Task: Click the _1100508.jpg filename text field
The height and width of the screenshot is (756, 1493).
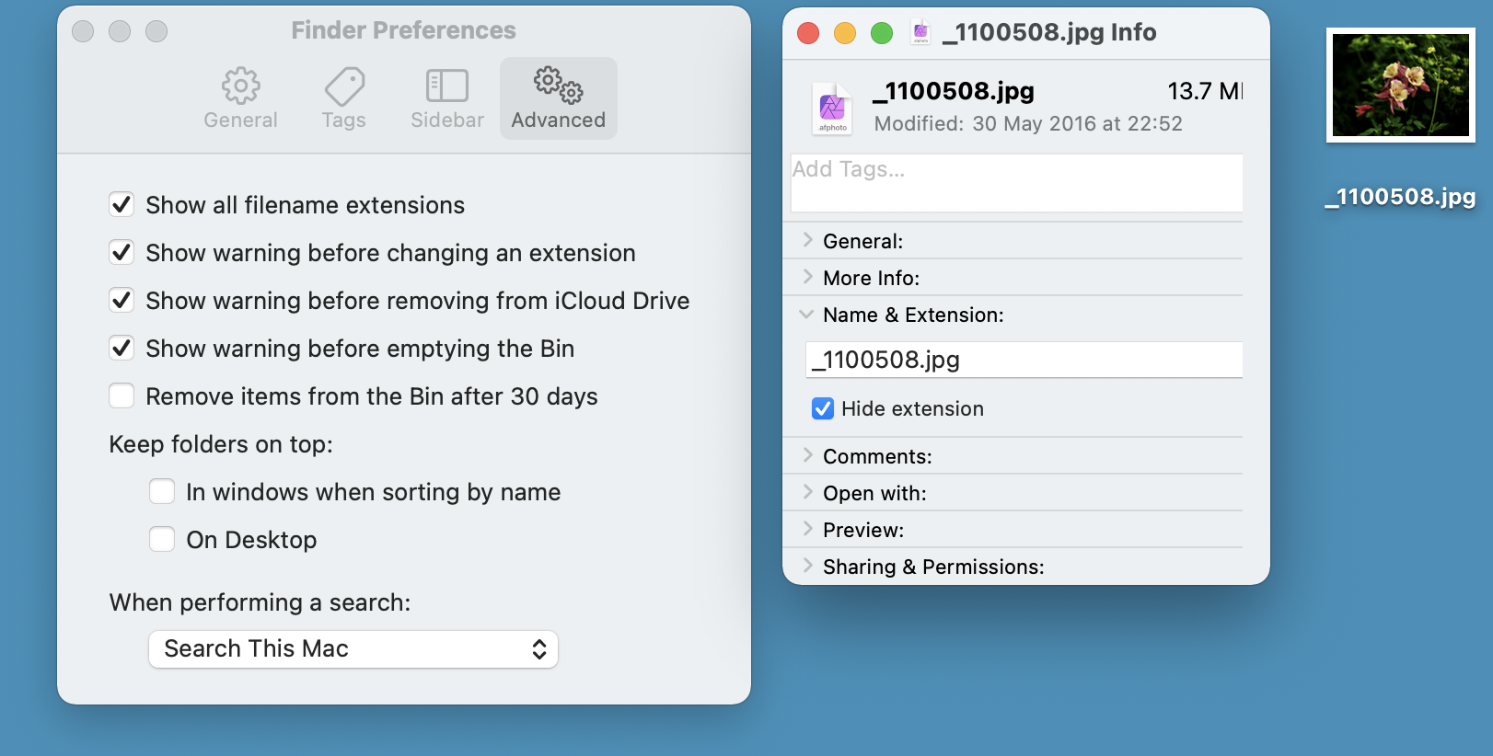Action: (1024, 360)
